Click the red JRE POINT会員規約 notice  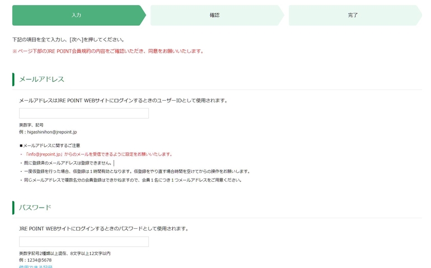pyautogui.click(x=108, y=51)
